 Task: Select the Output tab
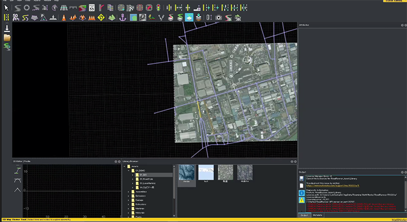305,215
